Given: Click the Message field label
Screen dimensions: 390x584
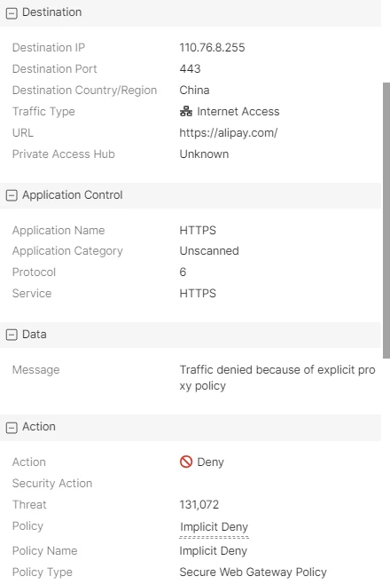Looking at the screenshot, I should coord(35,370).
